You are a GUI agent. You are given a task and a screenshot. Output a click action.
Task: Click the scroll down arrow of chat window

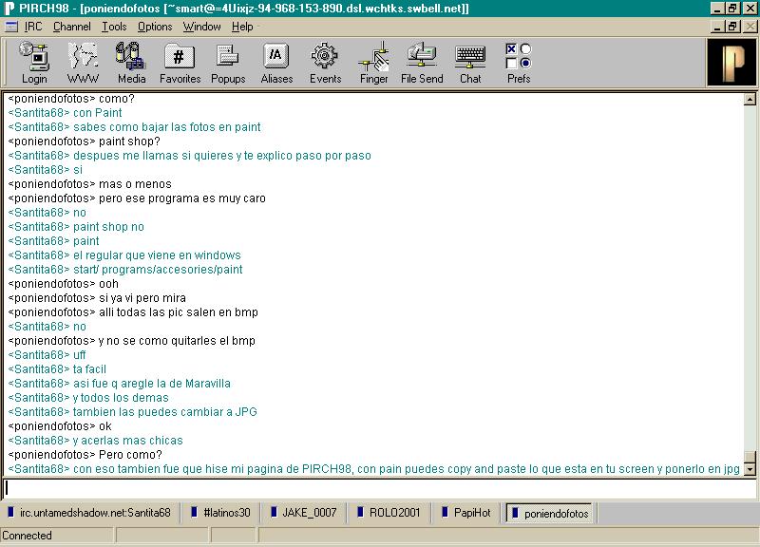click(750, 469)
